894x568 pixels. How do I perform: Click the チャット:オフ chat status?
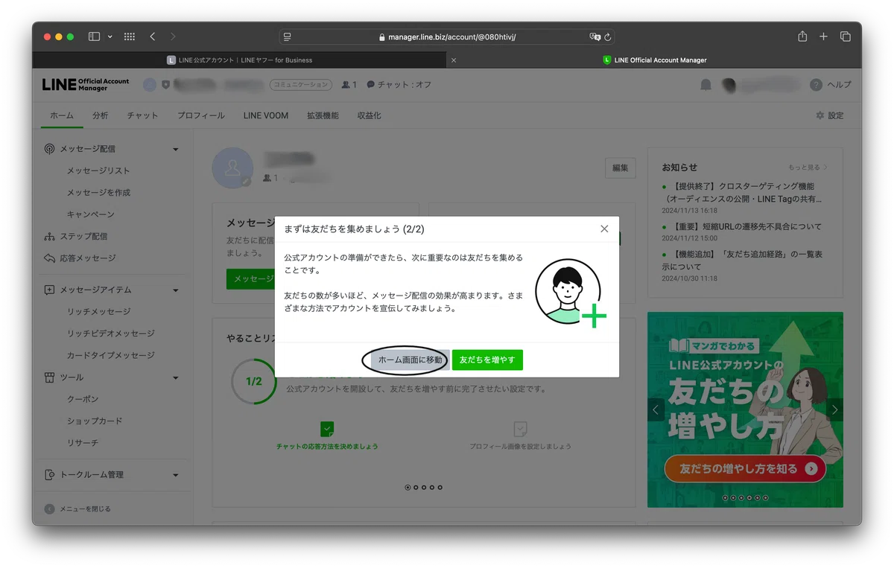coord(399,85)
